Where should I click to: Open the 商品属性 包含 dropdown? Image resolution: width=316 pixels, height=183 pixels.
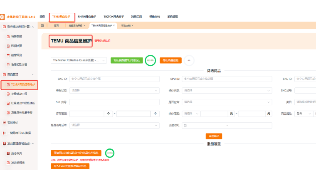(x=304, y=114)
